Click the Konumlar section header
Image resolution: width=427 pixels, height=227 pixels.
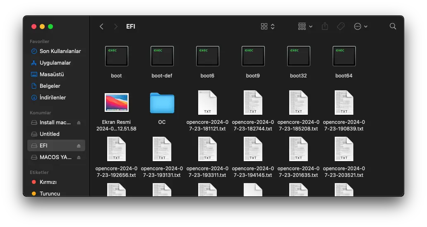[40, 113]
